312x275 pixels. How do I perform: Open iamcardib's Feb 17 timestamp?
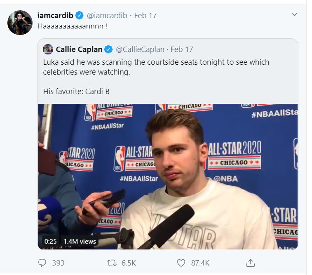pyautogui.click(x=145, y=15)
